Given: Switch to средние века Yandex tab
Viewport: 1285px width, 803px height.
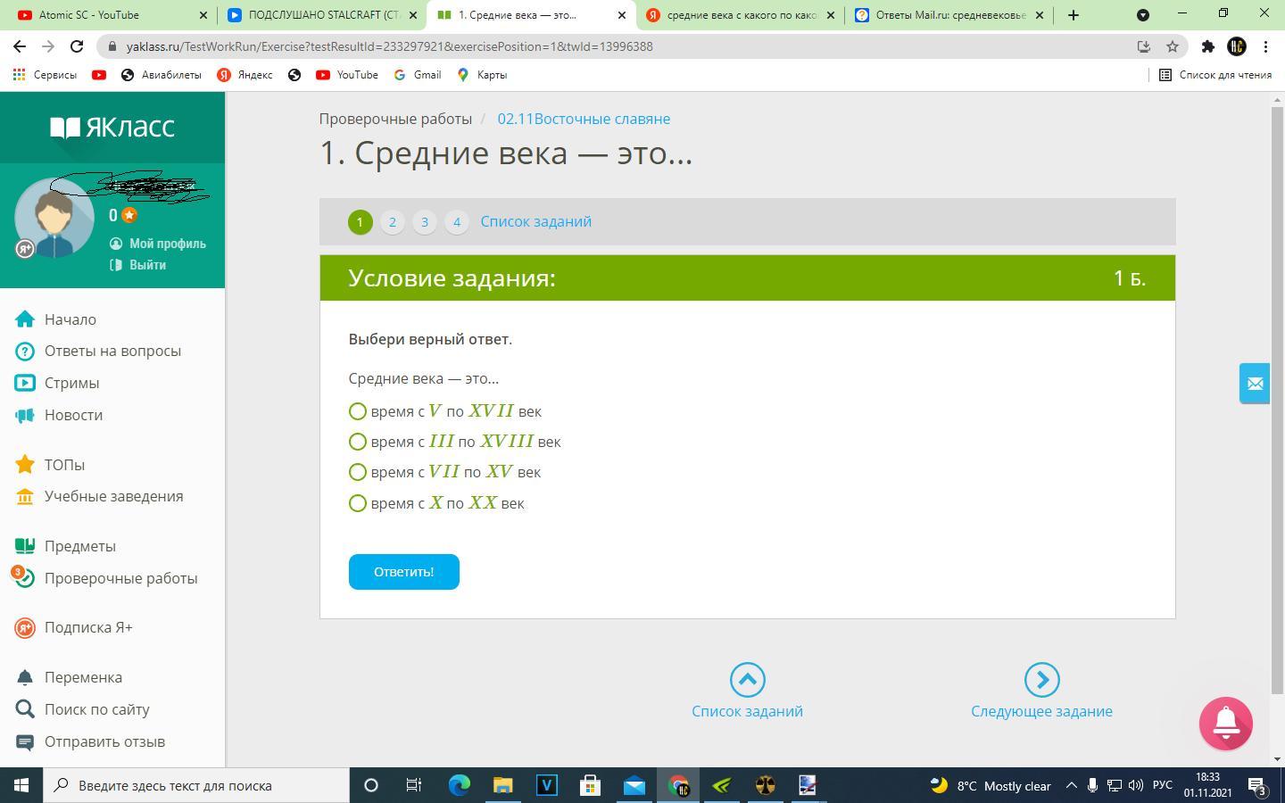Looking at the screenshot, I should tap(741, 15).
